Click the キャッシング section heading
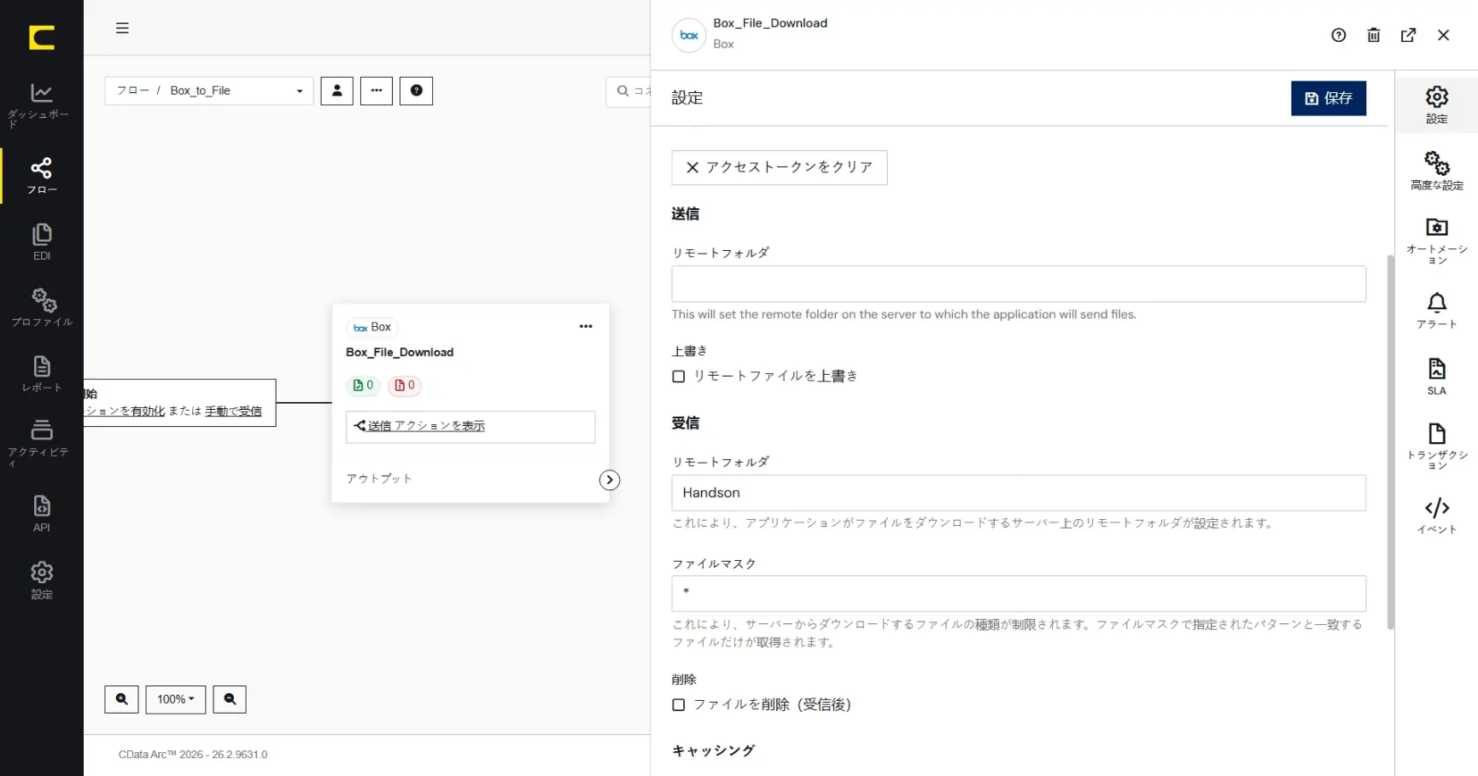The width and height of the screenshot is (1478, 776). pos(713,750)
